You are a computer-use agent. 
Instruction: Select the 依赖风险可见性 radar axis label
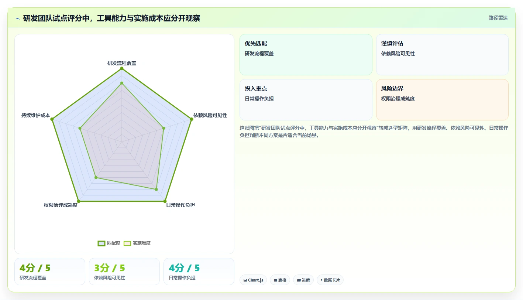(x=210, y=115)
